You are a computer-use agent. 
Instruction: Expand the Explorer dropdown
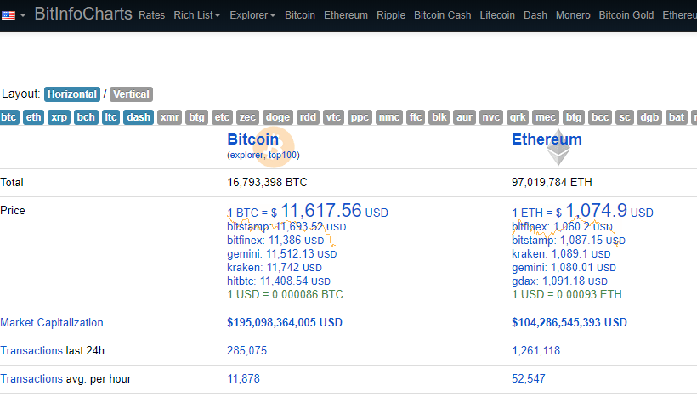252,15
